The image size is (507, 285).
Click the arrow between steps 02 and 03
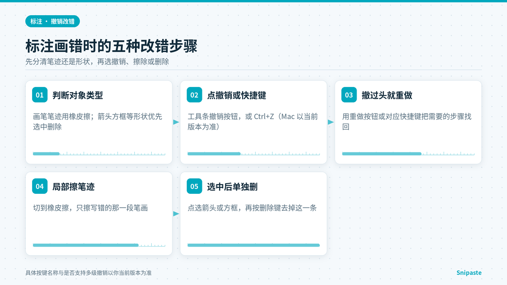(331, 122)
